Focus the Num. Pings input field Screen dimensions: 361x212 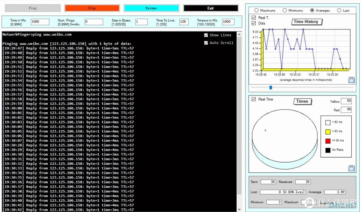[x=94, y=22]
